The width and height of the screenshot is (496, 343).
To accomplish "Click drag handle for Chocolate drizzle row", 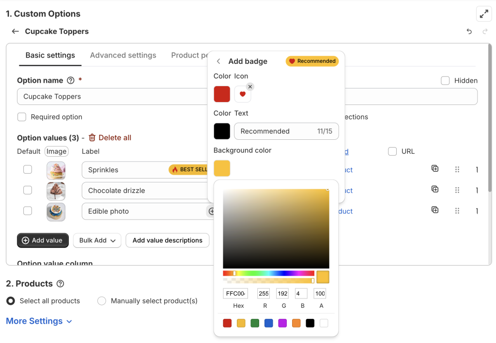I will click(x=457, y=190).
